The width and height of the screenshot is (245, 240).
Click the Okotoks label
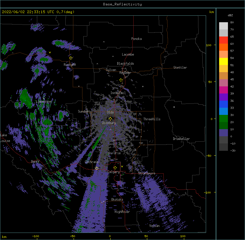117,200
